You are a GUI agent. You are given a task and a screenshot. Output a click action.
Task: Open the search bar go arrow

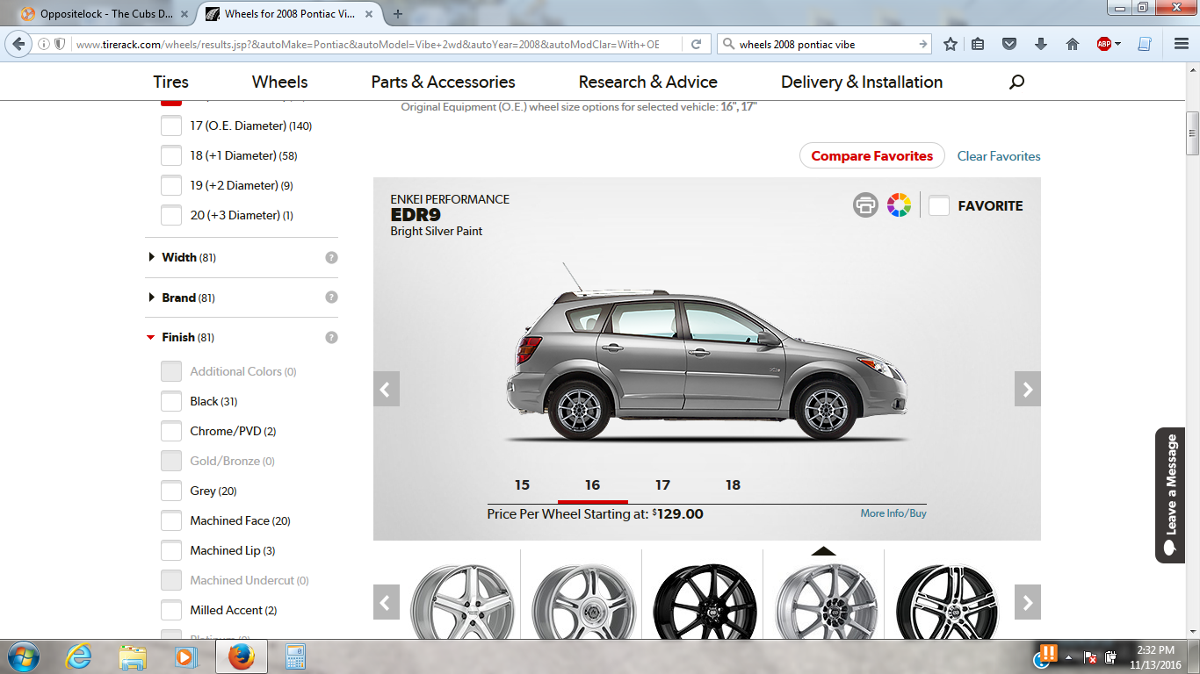click(x=922, y=44)
